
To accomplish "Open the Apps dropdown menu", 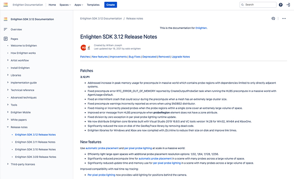I will point(79,5).
